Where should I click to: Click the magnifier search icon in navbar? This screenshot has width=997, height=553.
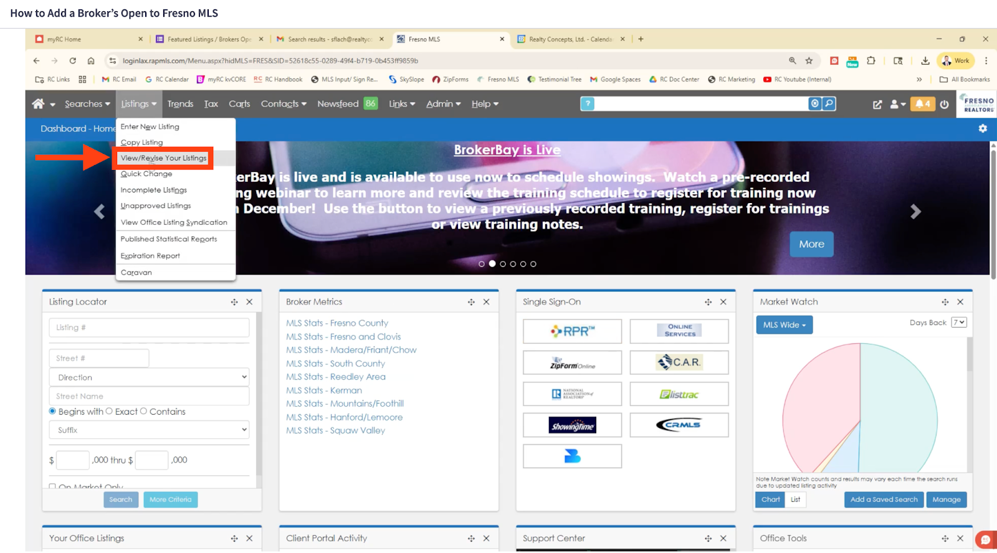click(829, 104)
